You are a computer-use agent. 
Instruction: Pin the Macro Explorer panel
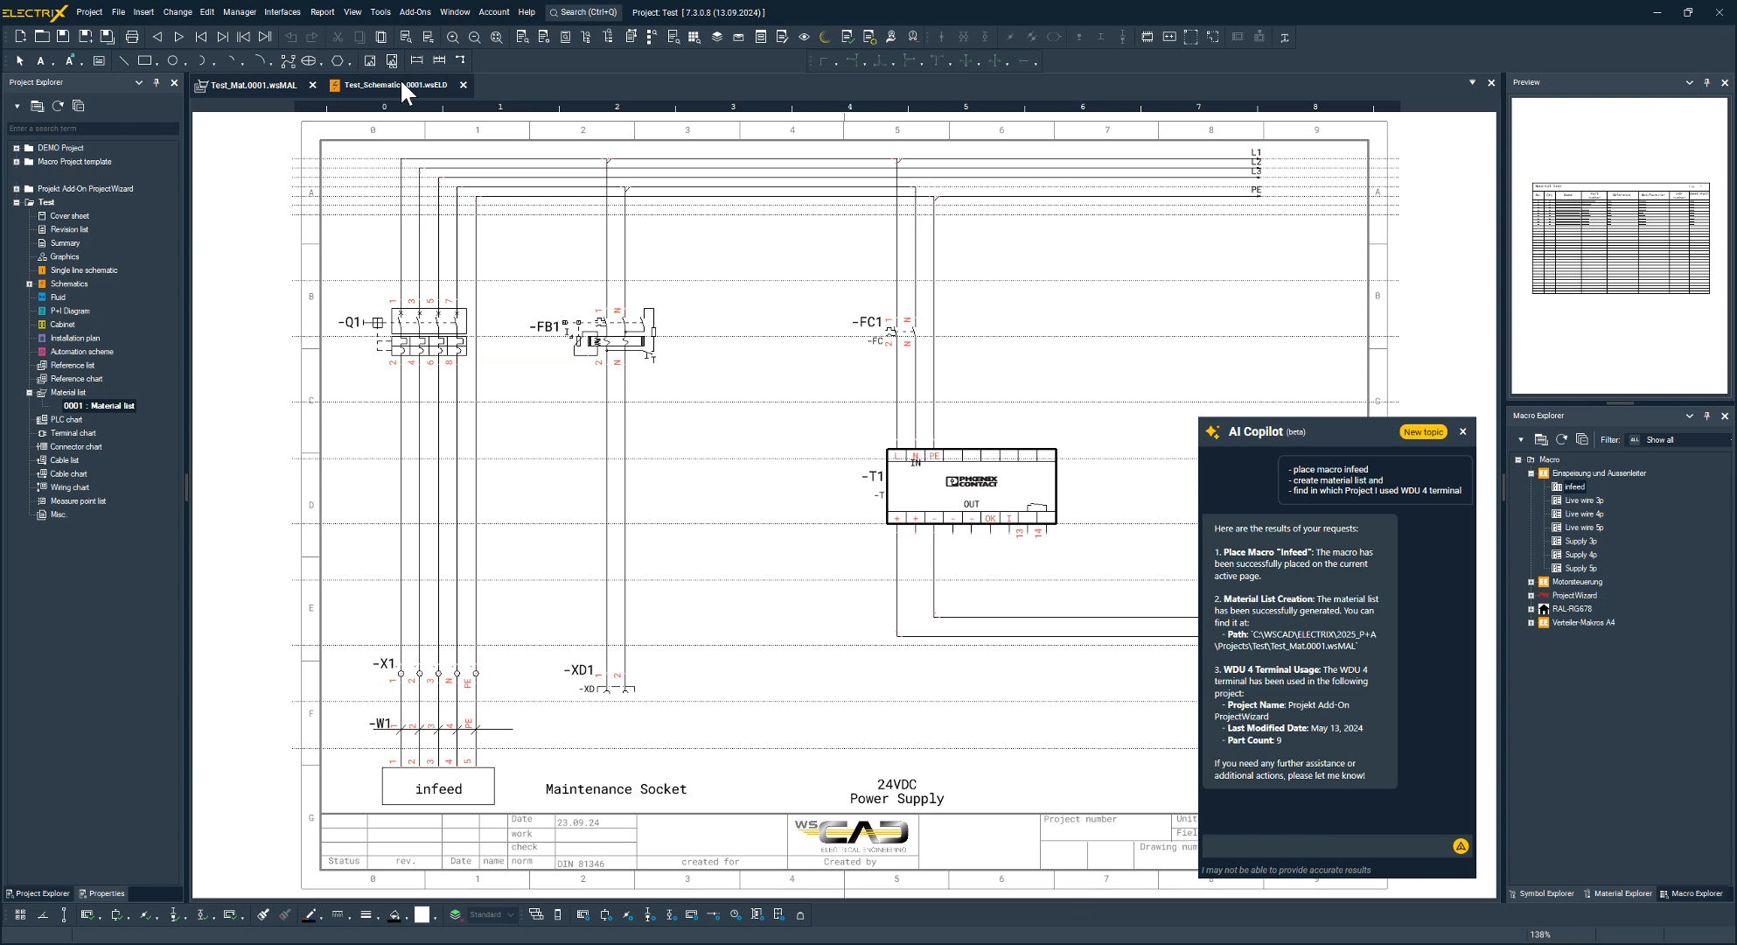1706,416
